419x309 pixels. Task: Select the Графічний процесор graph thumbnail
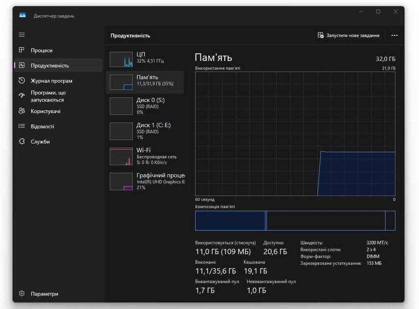[x=121, y=181]
